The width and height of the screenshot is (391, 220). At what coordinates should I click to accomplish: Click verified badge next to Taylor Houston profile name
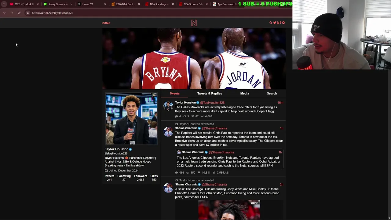tap(130, 149)
